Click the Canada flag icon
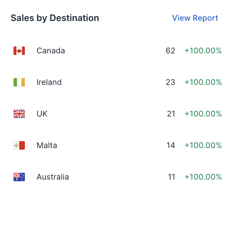The height and width of the screenshot is (251, 228). 19,51
